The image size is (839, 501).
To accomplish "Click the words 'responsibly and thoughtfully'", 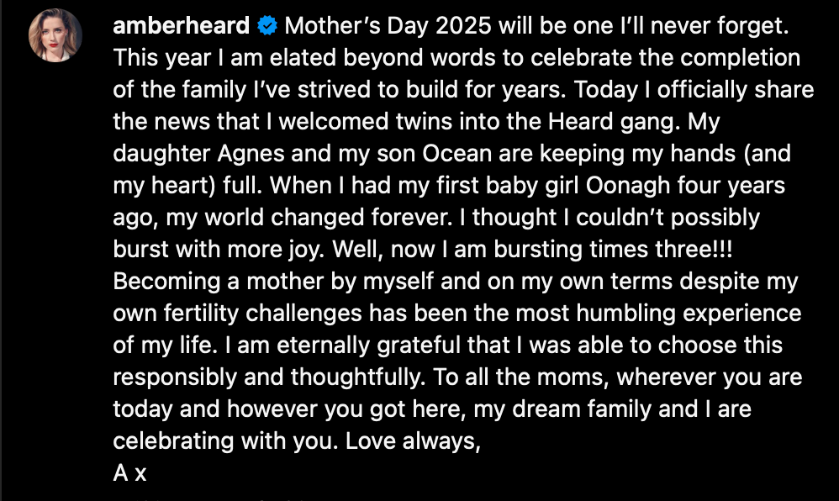I will coord(269,377).
